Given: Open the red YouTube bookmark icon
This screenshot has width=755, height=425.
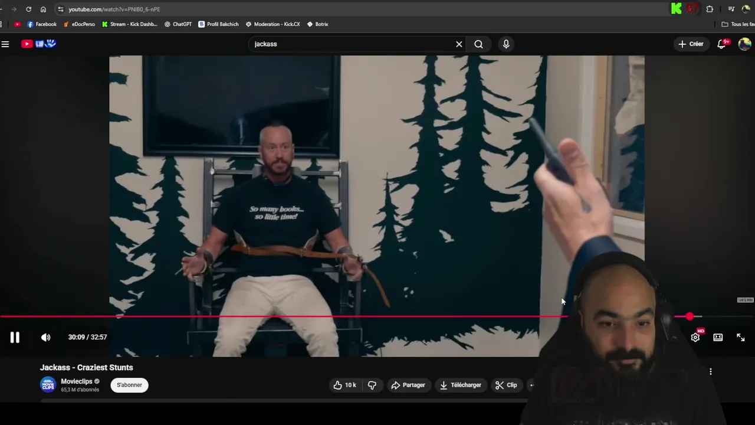Looking at the screenshot, I should (x=17, y=24).
